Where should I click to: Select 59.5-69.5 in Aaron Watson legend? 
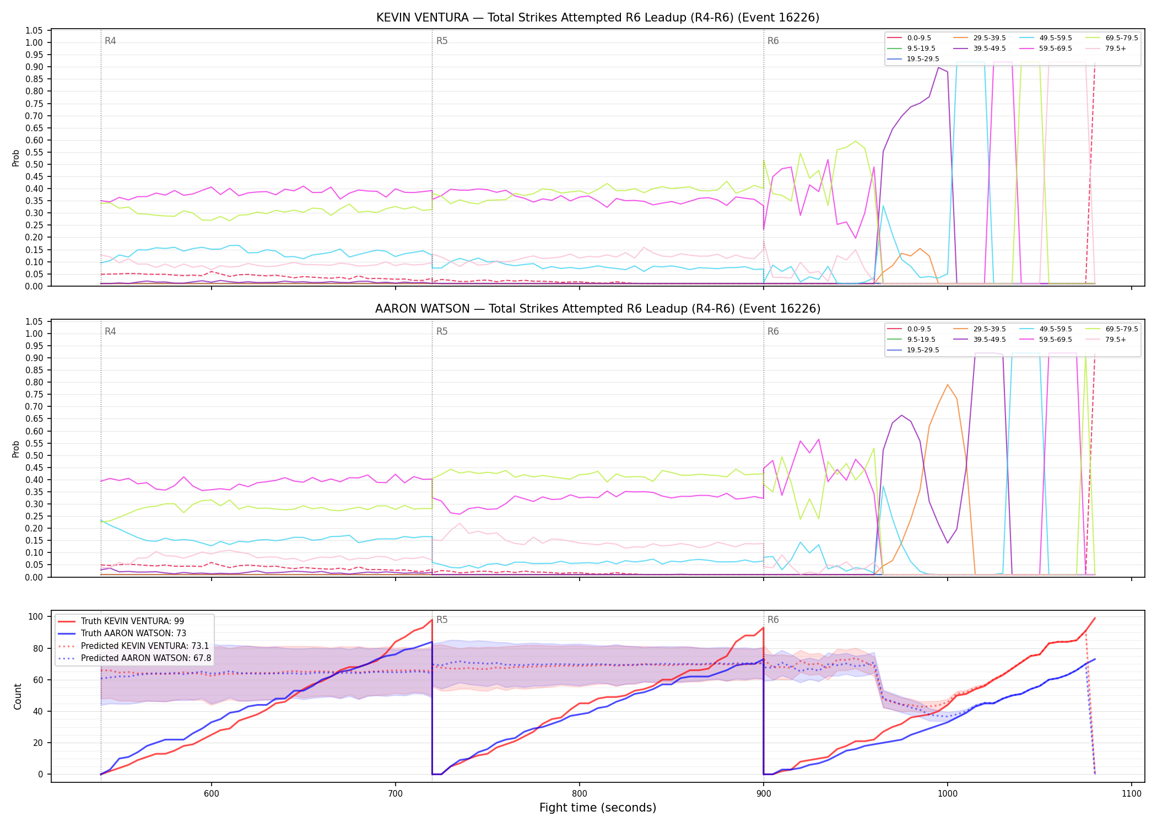pyautogui.click(x=1046, y=340)
